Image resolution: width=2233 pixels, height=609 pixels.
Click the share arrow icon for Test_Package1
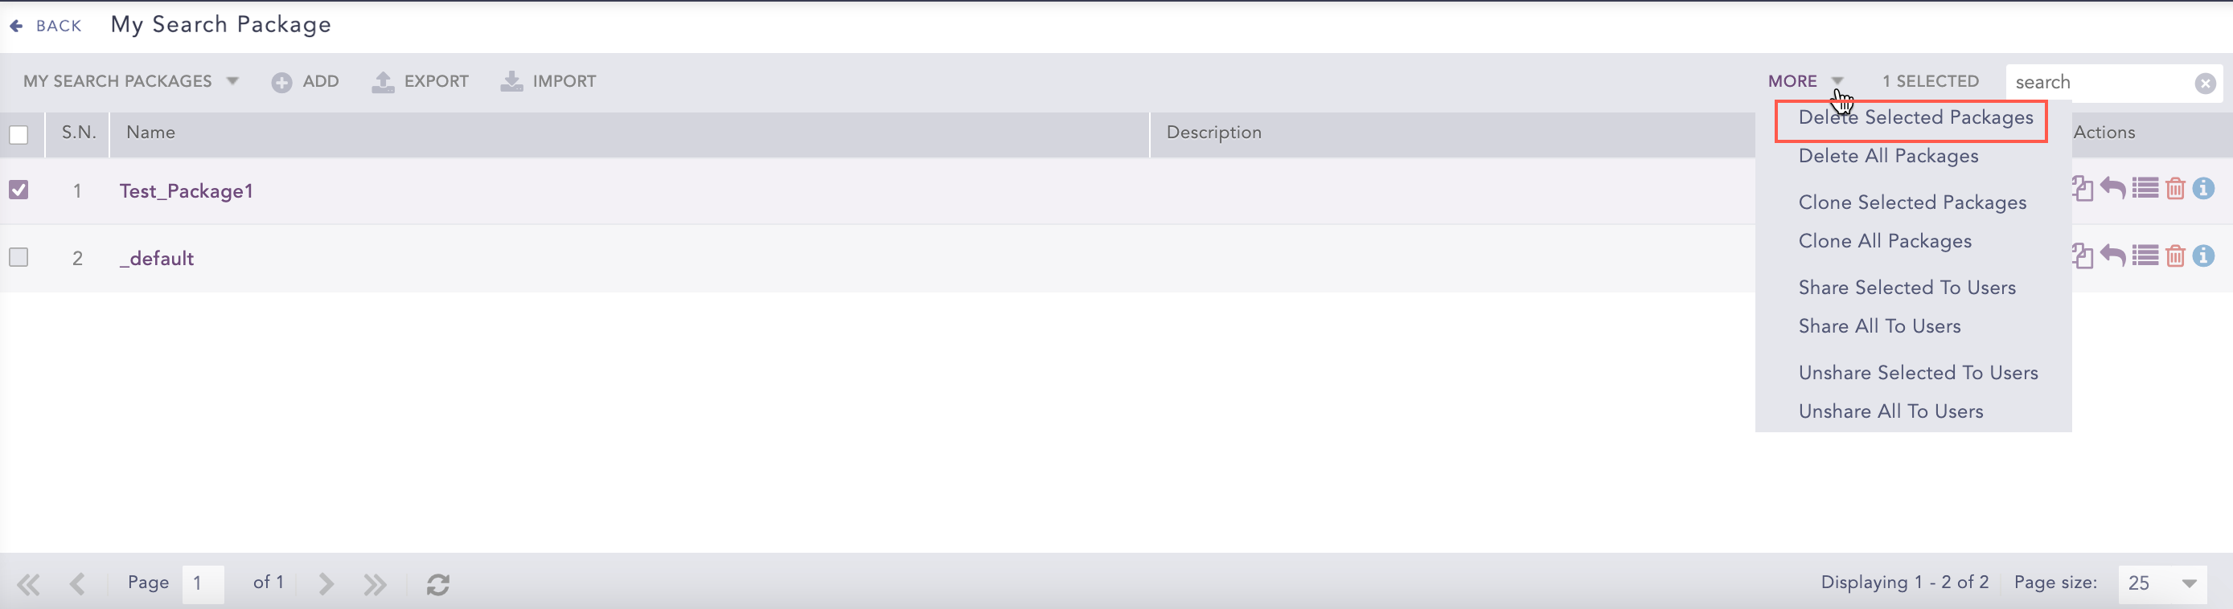tap(2112, 188)
